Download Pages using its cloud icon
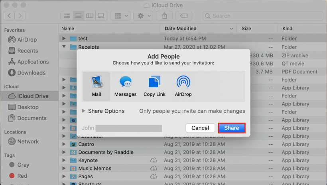The width and height of the screenshot is (327, 185). point(154,177)
